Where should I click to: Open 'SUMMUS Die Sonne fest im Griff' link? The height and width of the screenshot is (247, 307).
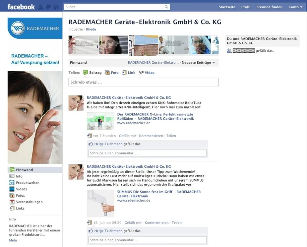[159, 194]
